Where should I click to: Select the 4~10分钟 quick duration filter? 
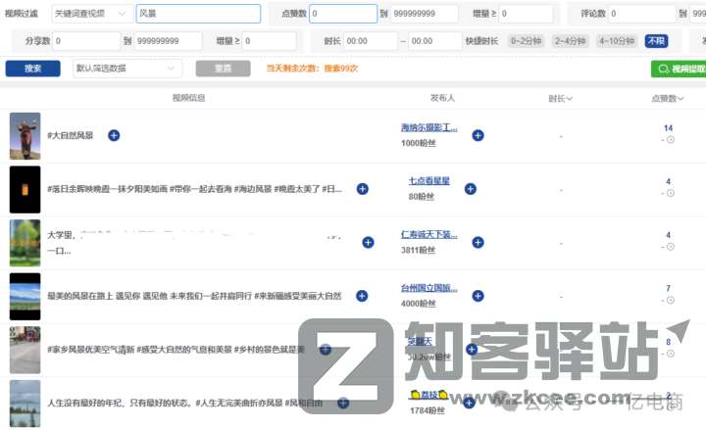[617, 41]
